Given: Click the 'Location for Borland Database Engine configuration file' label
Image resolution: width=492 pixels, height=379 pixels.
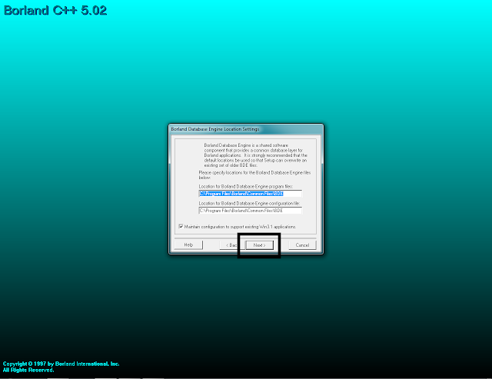Looking at the screenshot, I should (x=249, y=203).
